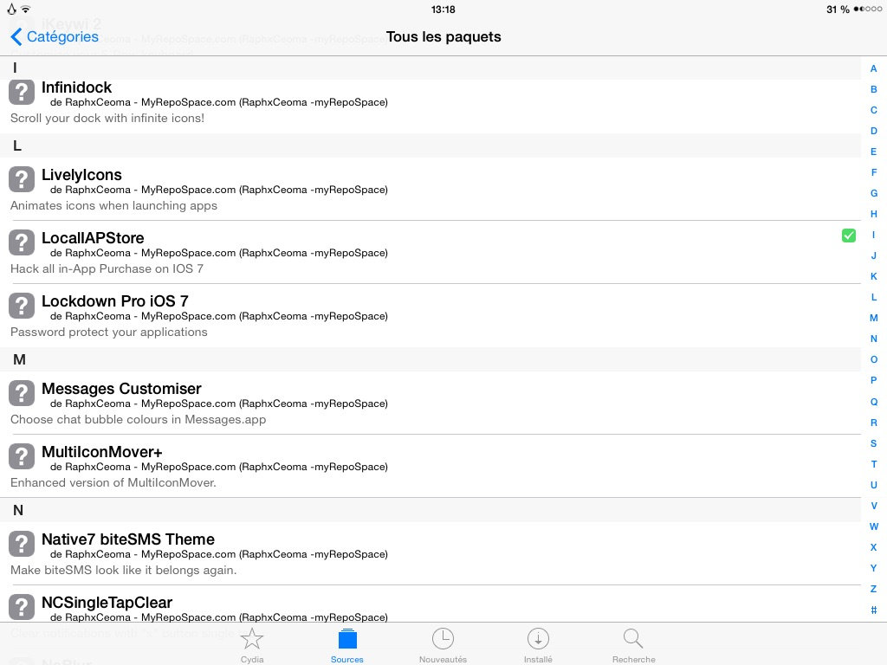Viewport: 887px width, 665px height.
Task: Jump to index letter C
Action: pos(873,110)
